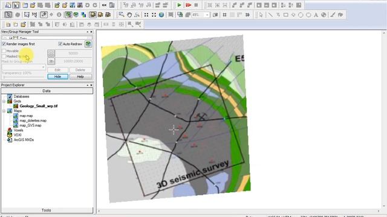The width and height of the screenshot is (387, 217).
Task: Select the pointer arrow drawing tool
Action: (x=261, y=14)
